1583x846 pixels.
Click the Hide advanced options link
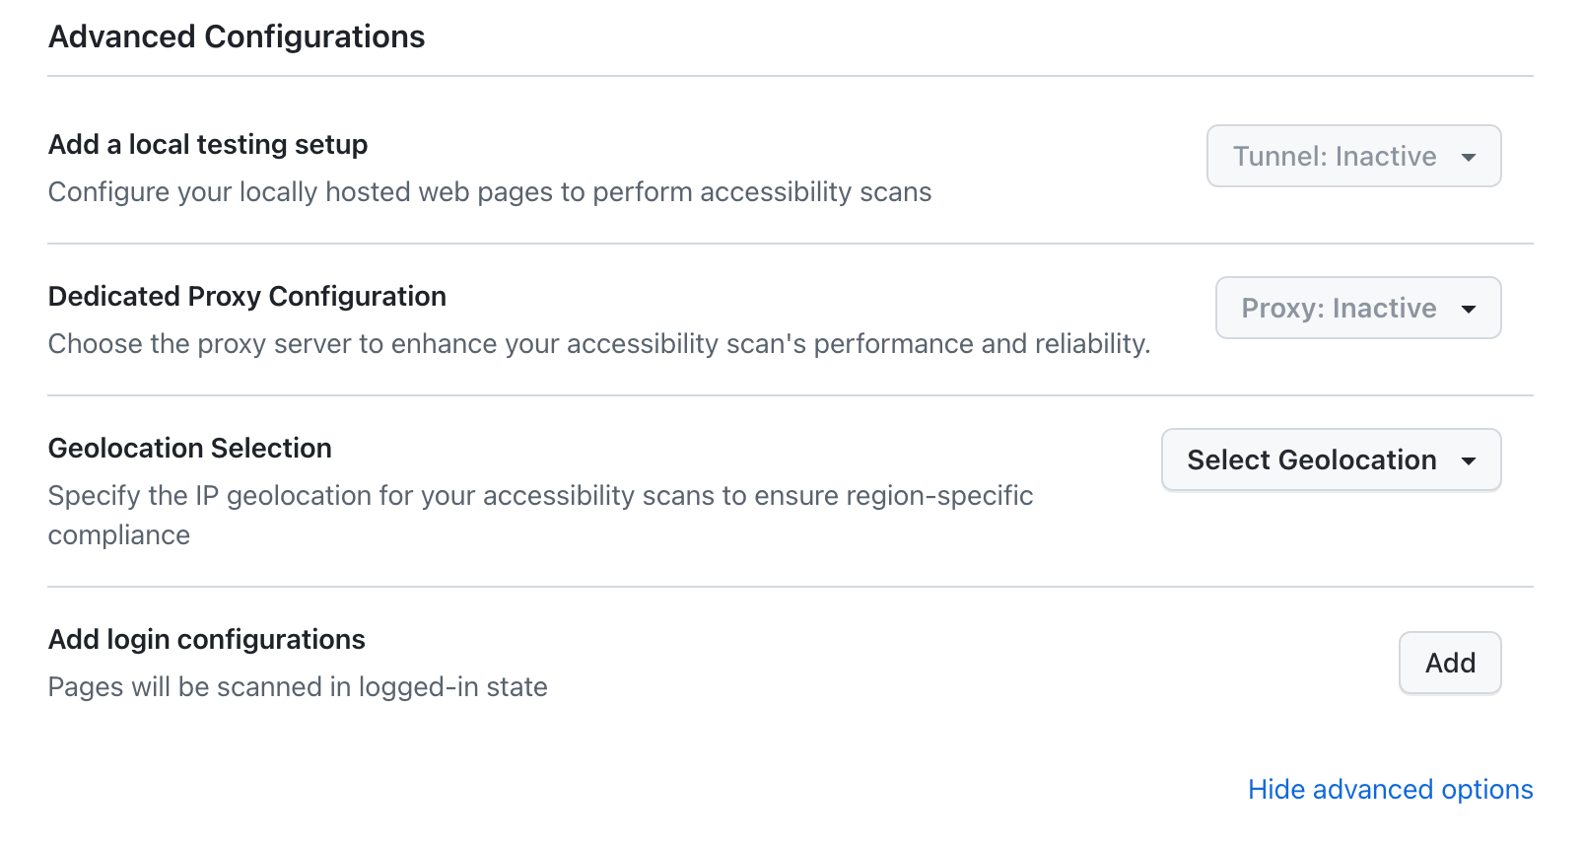tap(1389, 789)
